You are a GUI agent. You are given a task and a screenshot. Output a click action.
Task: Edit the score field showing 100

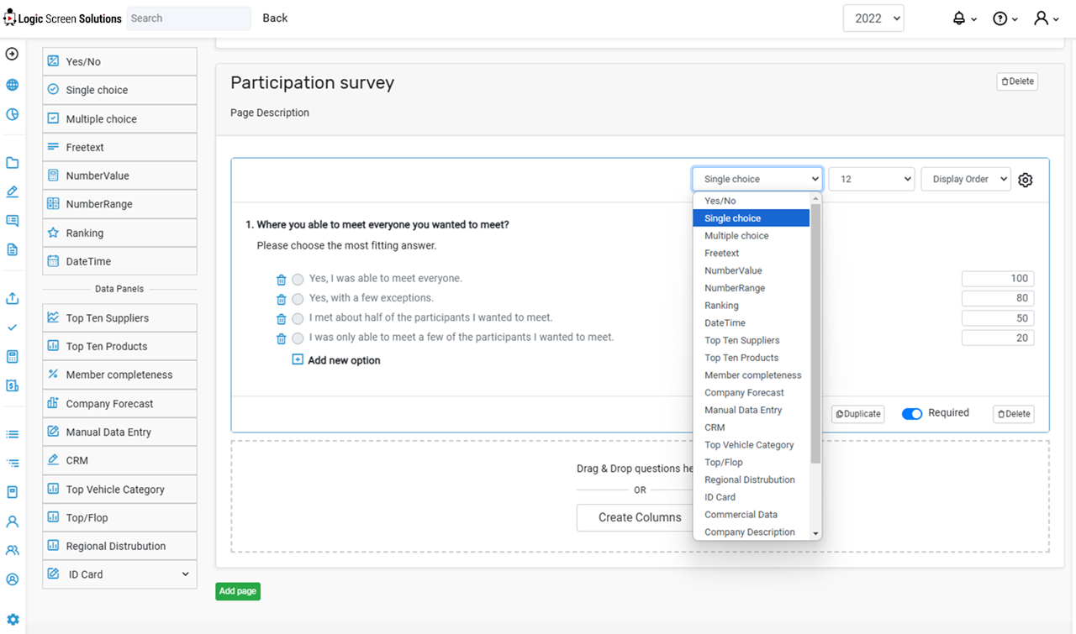(x=998, y=279)
